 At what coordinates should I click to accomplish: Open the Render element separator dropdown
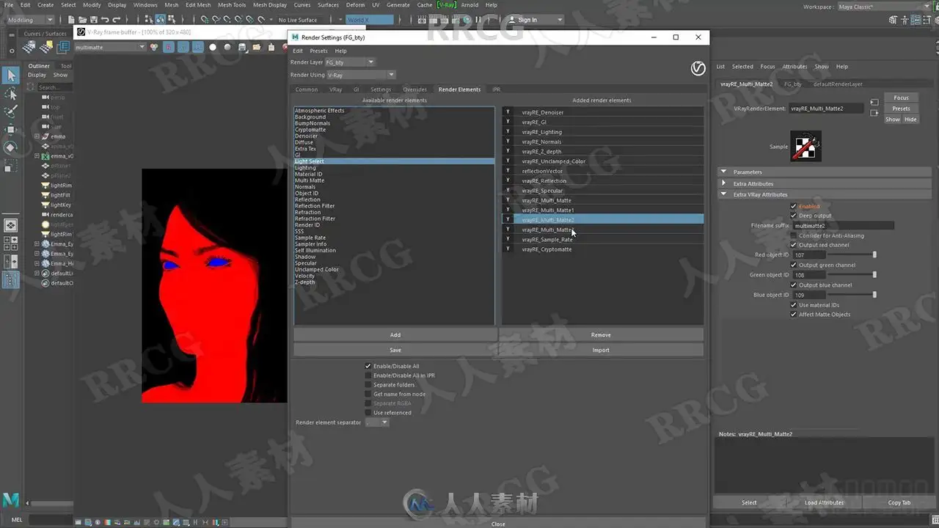coord(377,422)
